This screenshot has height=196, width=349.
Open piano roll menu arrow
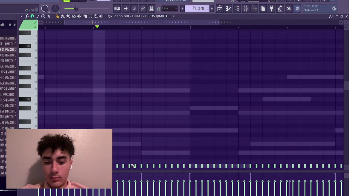point(21,16)
